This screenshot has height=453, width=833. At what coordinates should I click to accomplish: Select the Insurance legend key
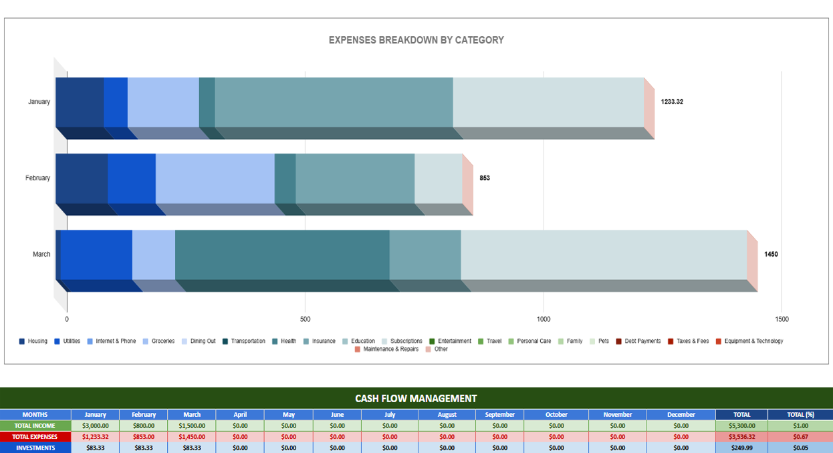(x=308, y=341)
